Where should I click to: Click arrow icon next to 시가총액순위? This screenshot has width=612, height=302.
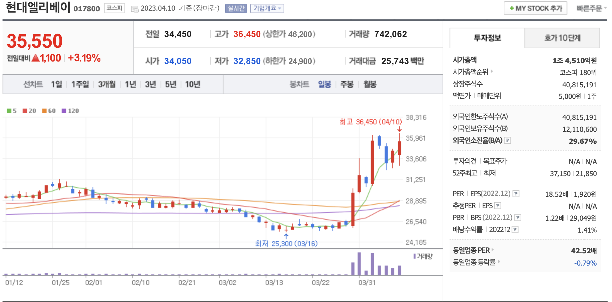click(492, 72)
